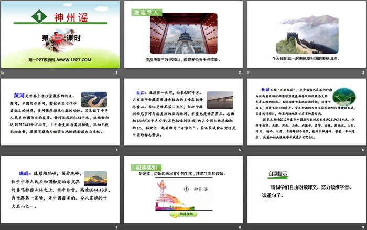The width and height of the screenshot is (367, 230).
Task: Click the blue 黄河 heading word
Action: click(19, 96)
